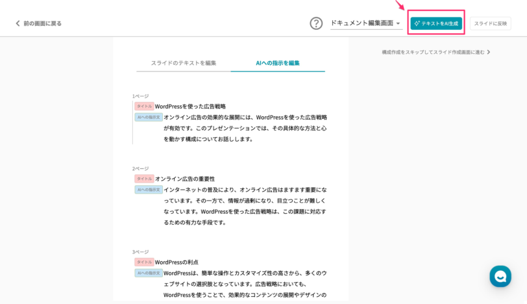This screenshot has width=527, height=304.
Task: Click the AIへの指示文 tag on page 2
Action: pyautogui.click(x=149, y=190)
